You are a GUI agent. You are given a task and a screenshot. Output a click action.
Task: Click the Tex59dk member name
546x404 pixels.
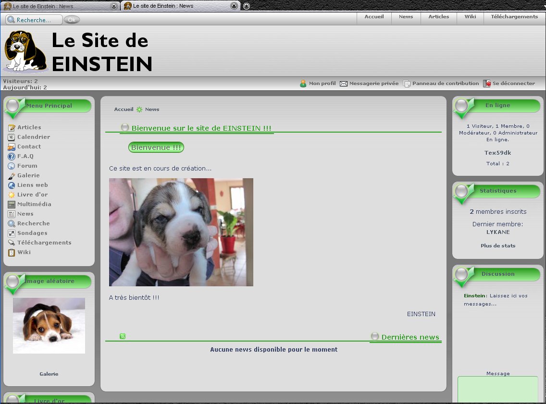click(x=497, y=153)
